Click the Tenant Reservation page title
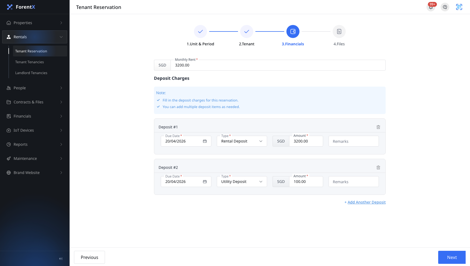Screen dimensions: 470x266 [x=99, y=7]
